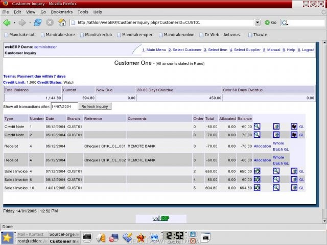Open the Mandrakeexpert bookmark
327x245 pixels.
click(x=135, y=35)
